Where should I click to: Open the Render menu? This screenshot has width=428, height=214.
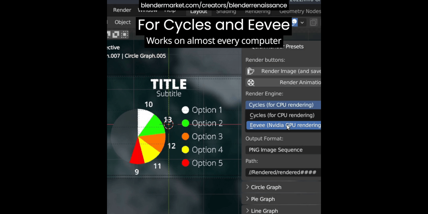click(122, 10)
